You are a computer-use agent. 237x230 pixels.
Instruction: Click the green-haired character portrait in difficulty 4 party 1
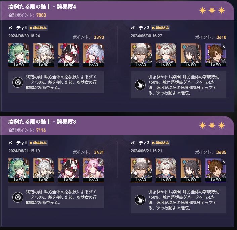point(19,55)
